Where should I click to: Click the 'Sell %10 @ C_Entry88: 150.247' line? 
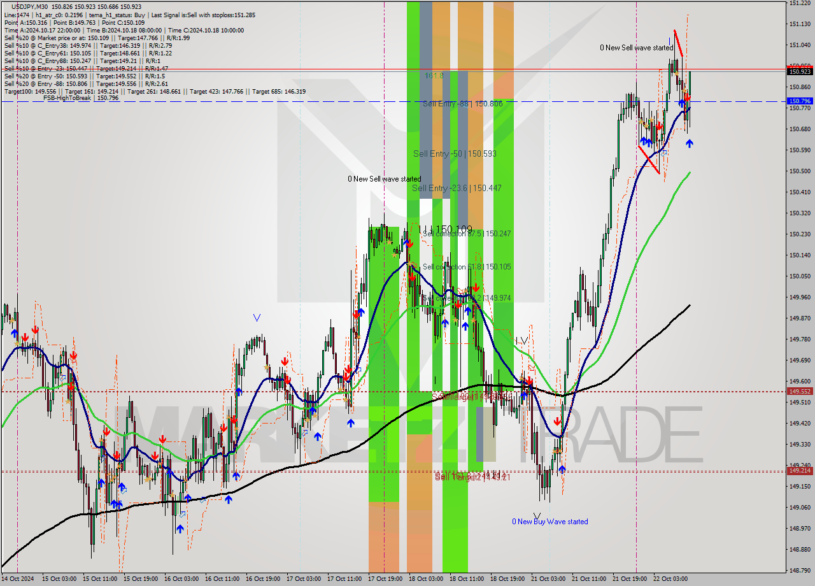[83, 61]
